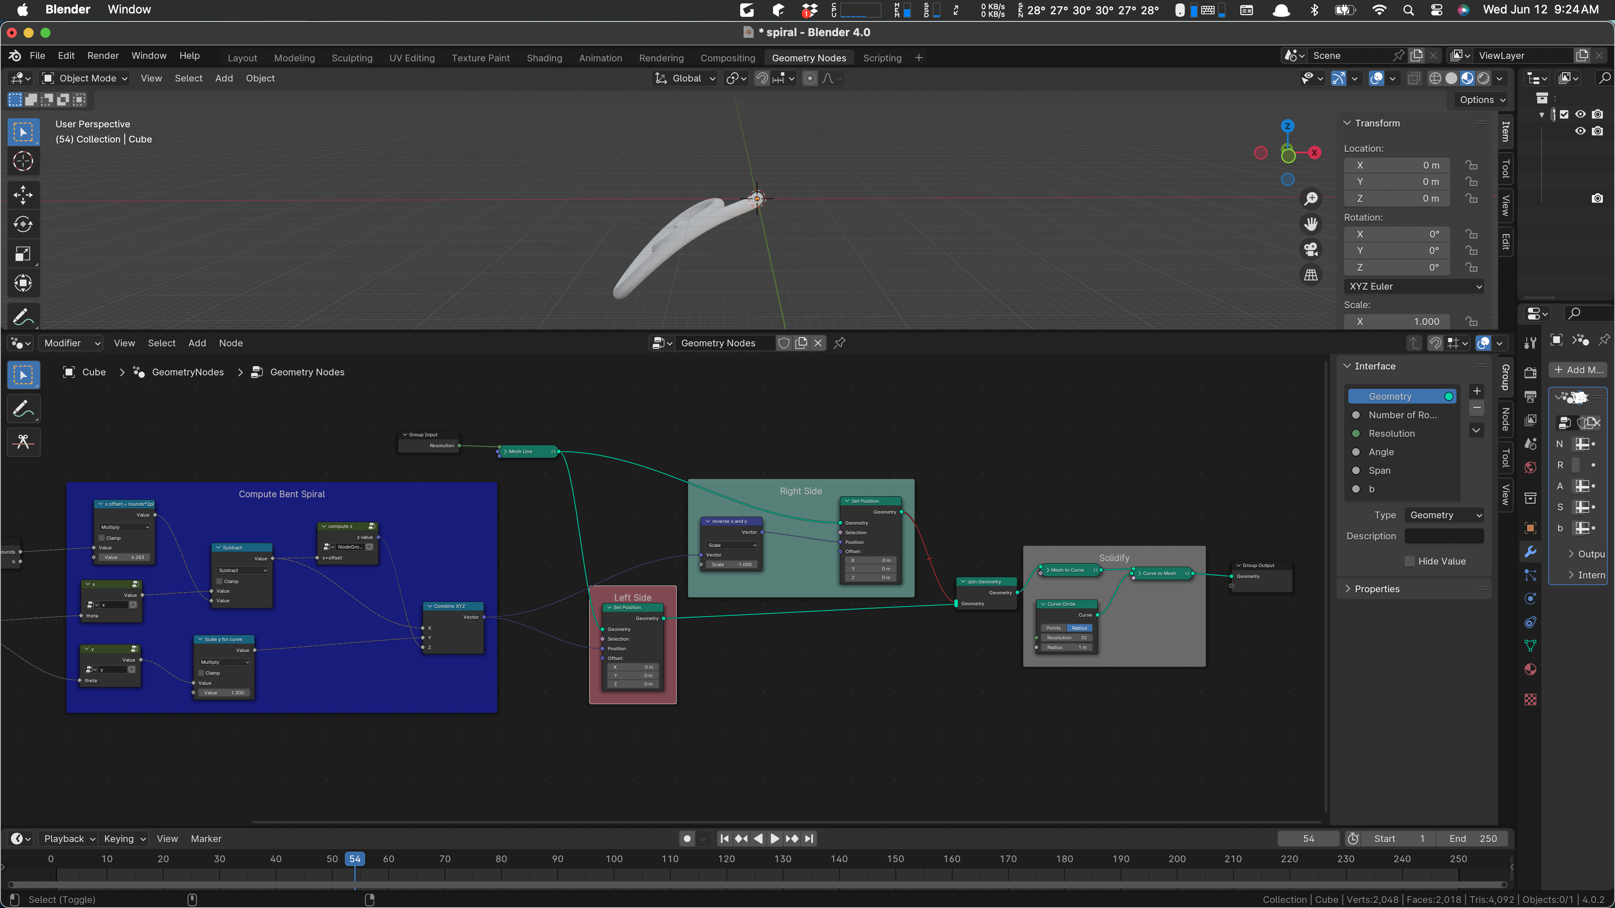The image size is (1615, 908).
Task: Open the Modifier properties wrench tab
Action: point(1530,552)
